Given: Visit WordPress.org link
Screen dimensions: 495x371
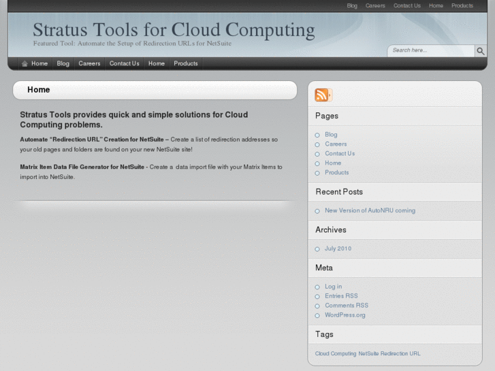Looking at the screenshot, I should pyautogui.click(x=345, y=314).
